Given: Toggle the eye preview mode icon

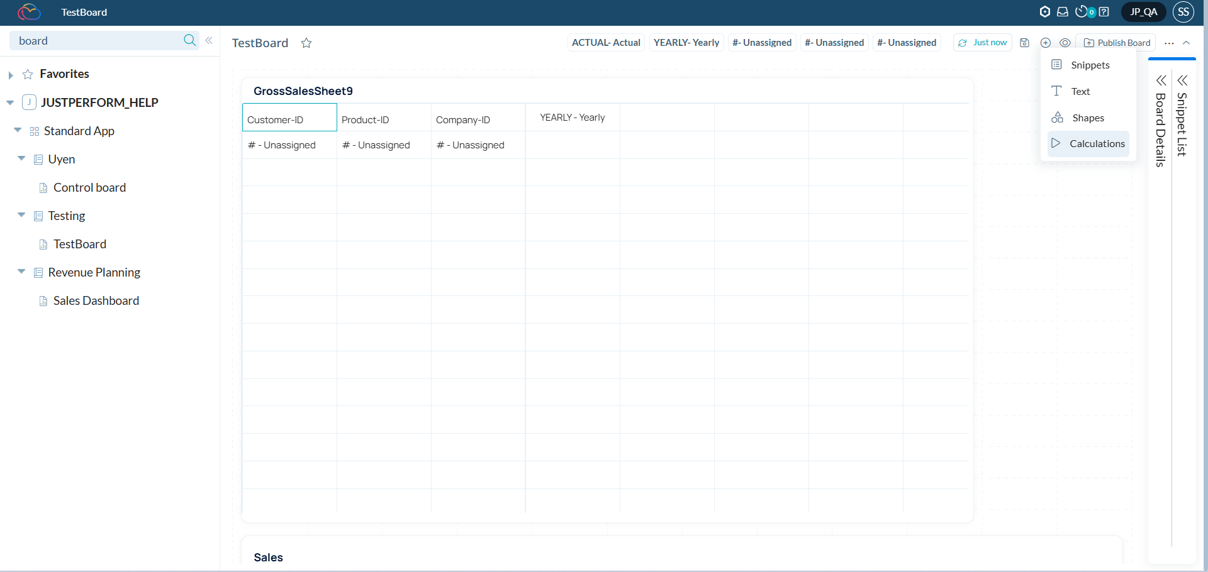Looking at the screenshot, I should (1065, 43).
